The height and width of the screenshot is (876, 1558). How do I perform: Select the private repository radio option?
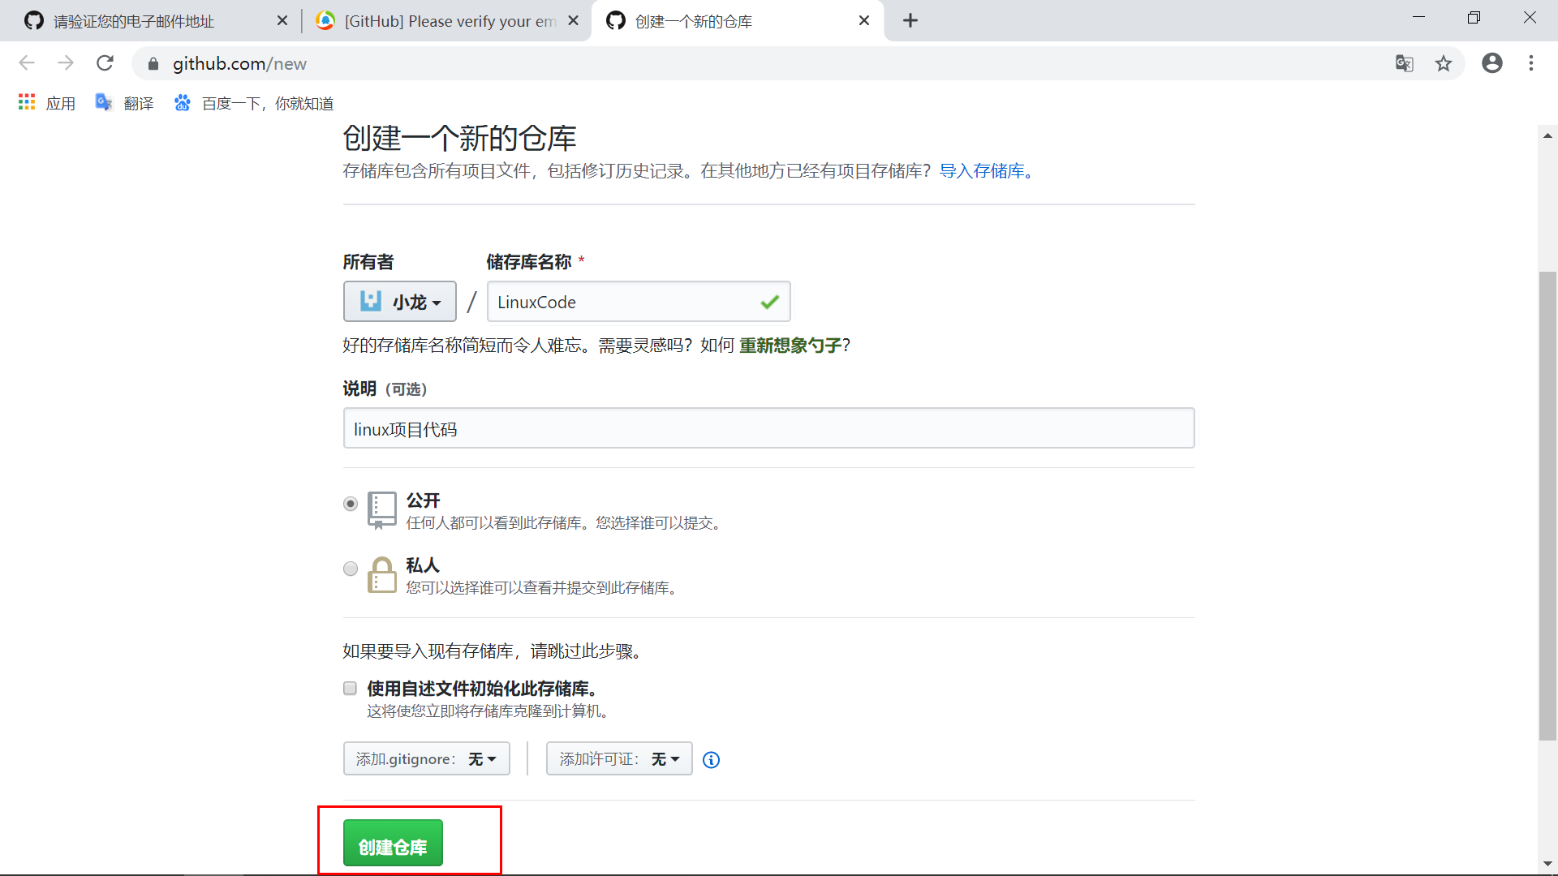pyautogui.click(x=351, y=569)
